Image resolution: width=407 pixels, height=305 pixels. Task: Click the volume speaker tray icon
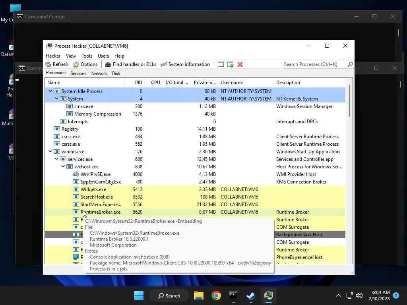coord(359,295)
